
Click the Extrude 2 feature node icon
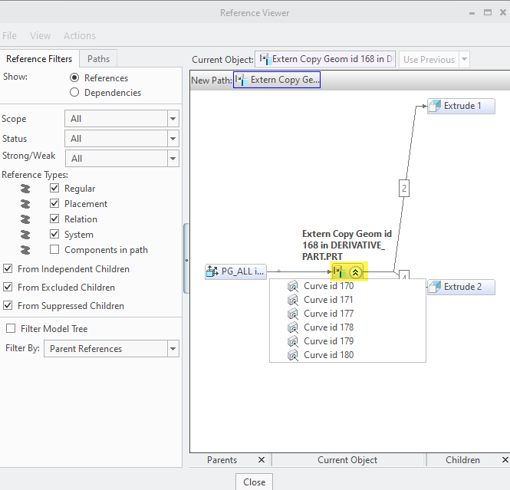[435, 287]
